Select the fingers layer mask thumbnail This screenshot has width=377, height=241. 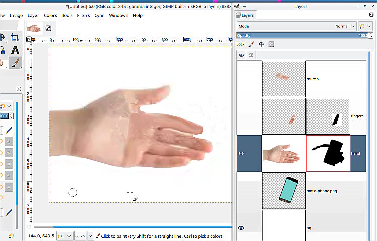tap(328, 116)
